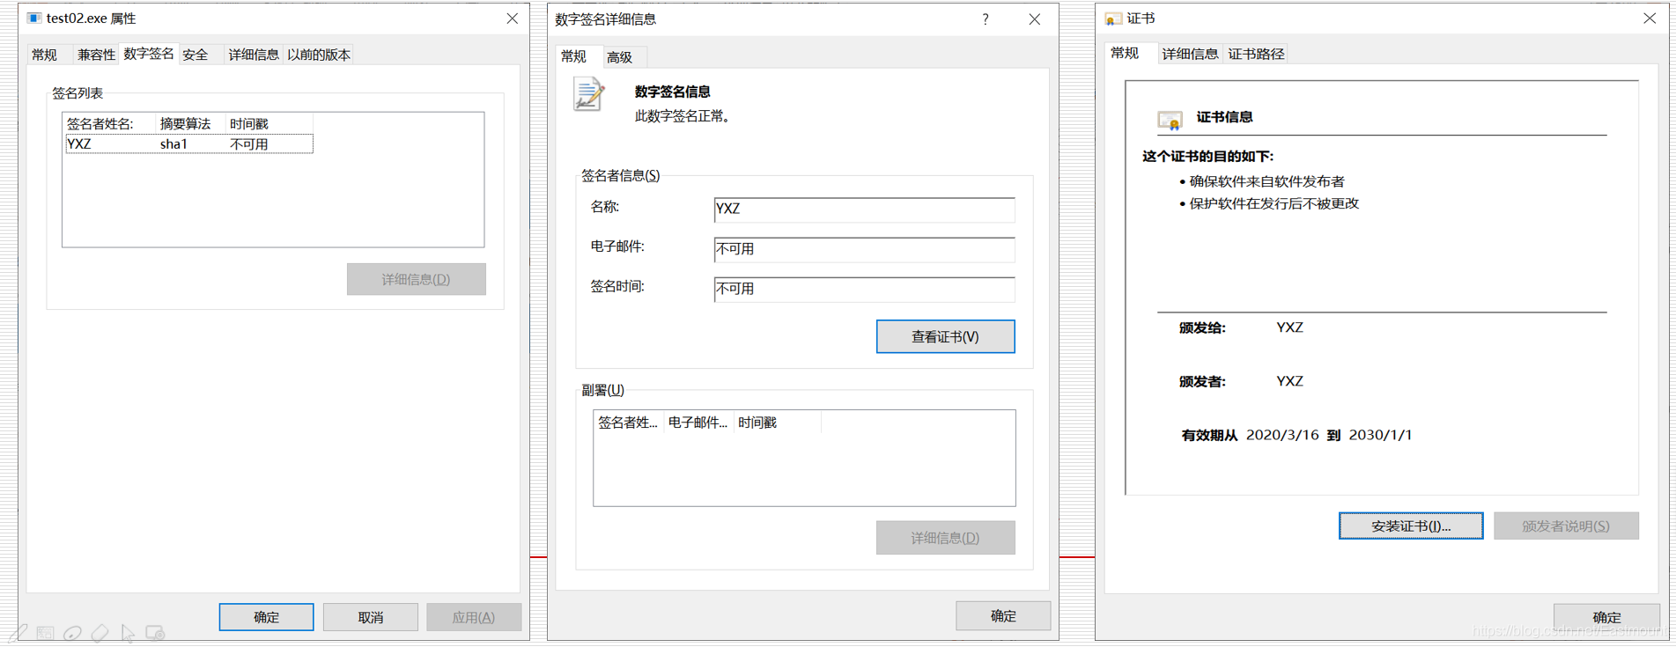Click 确定 in the 证书 window

tap(1606, 617)
